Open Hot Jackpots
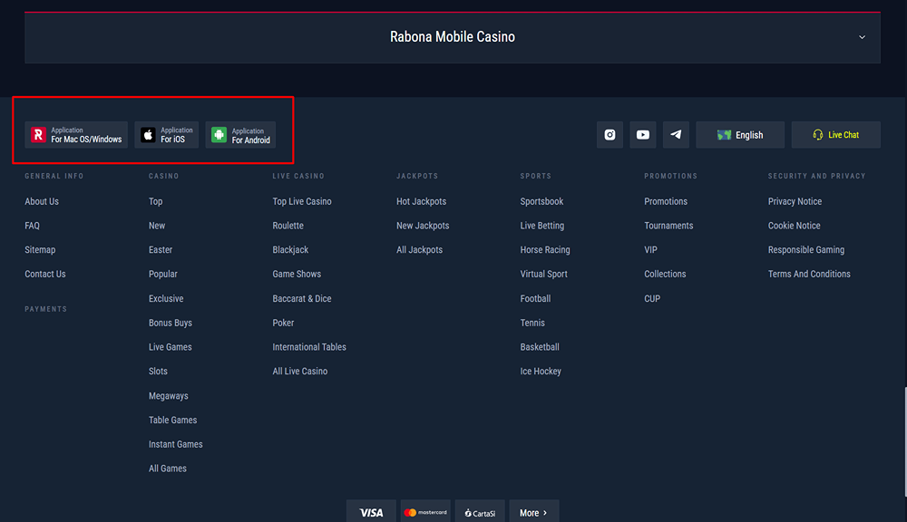The image size is (907, 522). click(x=421, y=201)
